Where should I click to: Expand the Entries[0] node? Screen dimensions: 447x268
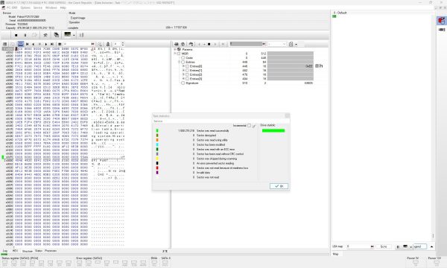coord(183,66)
